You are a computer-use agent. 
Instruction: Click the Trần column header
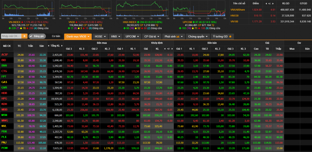coord(30,46)
